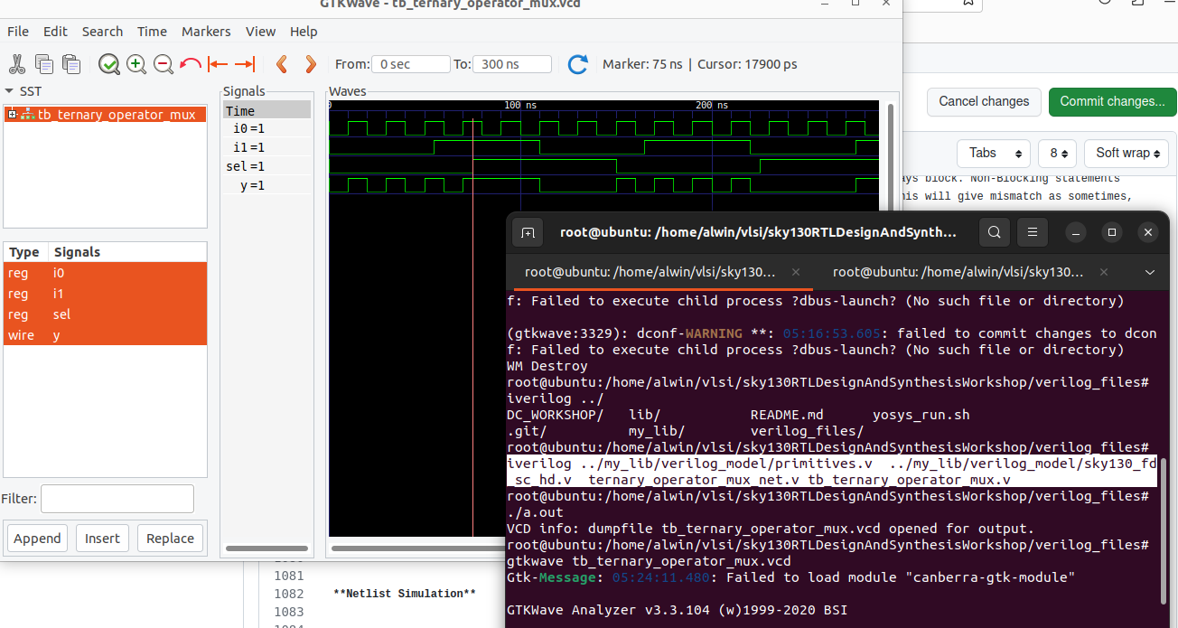Zoom to fit the entire waveform
This screenshot has height=628, width=1178.
(x=108, y=64)
